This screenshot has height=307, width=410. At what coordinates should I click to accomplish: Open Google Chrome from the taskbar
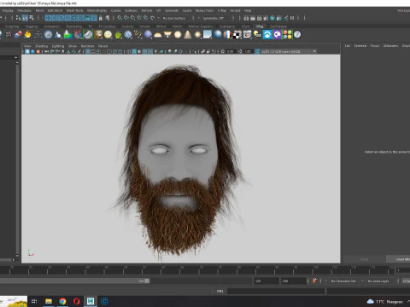(x=62, y=301)
